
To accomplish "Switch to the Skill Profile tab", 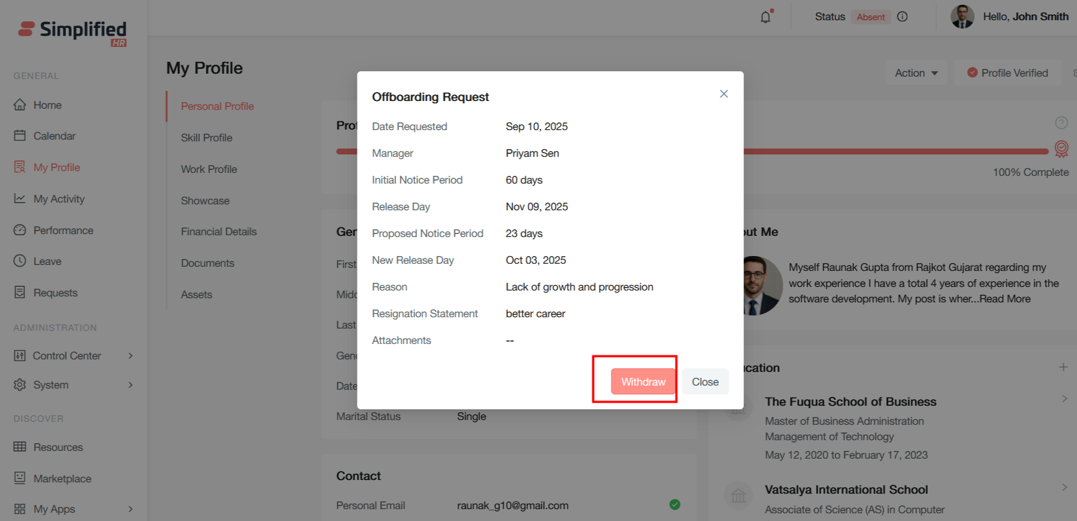I will (206, 138).
